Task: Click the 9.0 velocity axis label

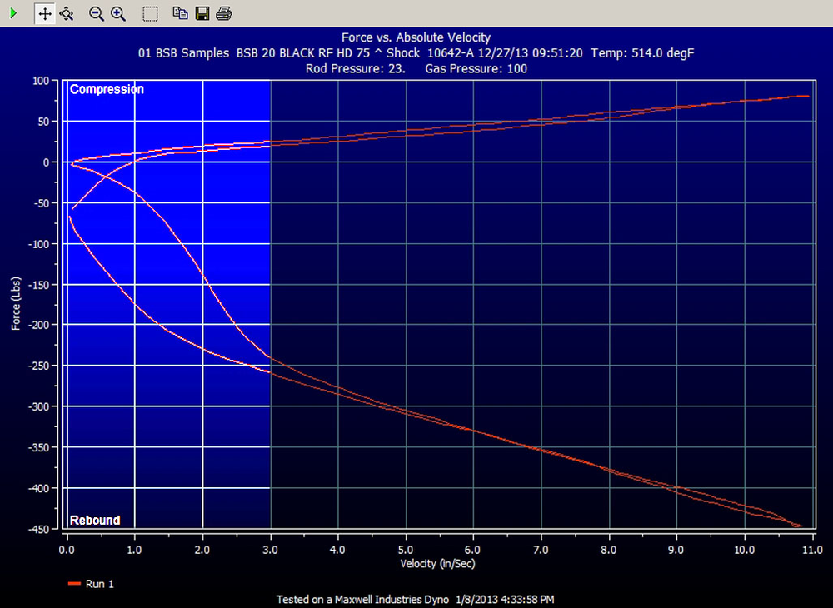Action: point(676,551)
